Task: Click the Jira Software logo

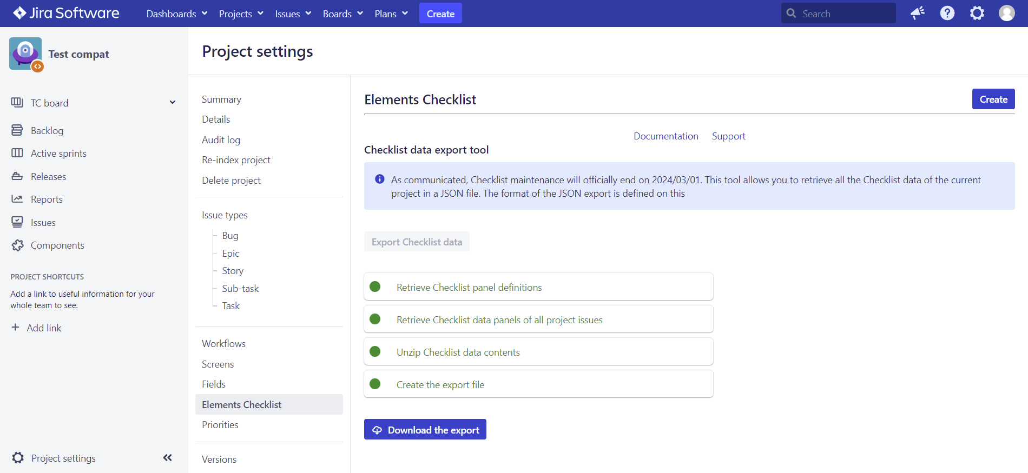Action: coord(66,13)
